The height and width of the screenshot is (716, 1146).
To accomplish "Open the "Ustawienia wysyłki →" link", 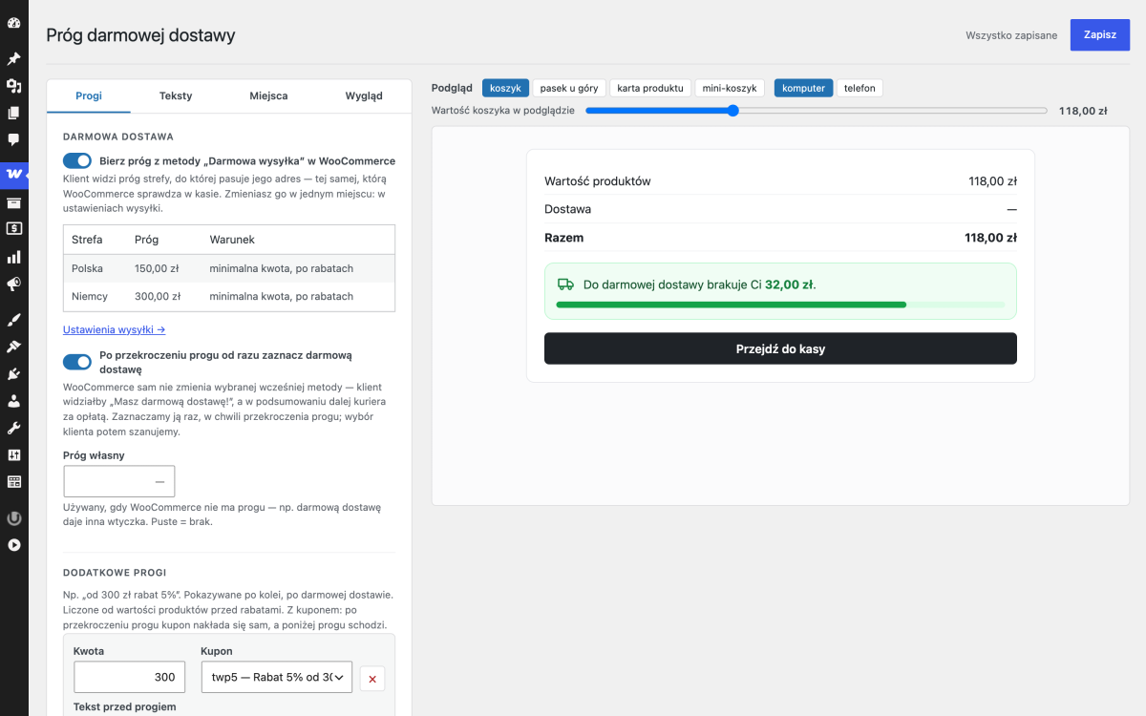I will click(x=115, y=329).
